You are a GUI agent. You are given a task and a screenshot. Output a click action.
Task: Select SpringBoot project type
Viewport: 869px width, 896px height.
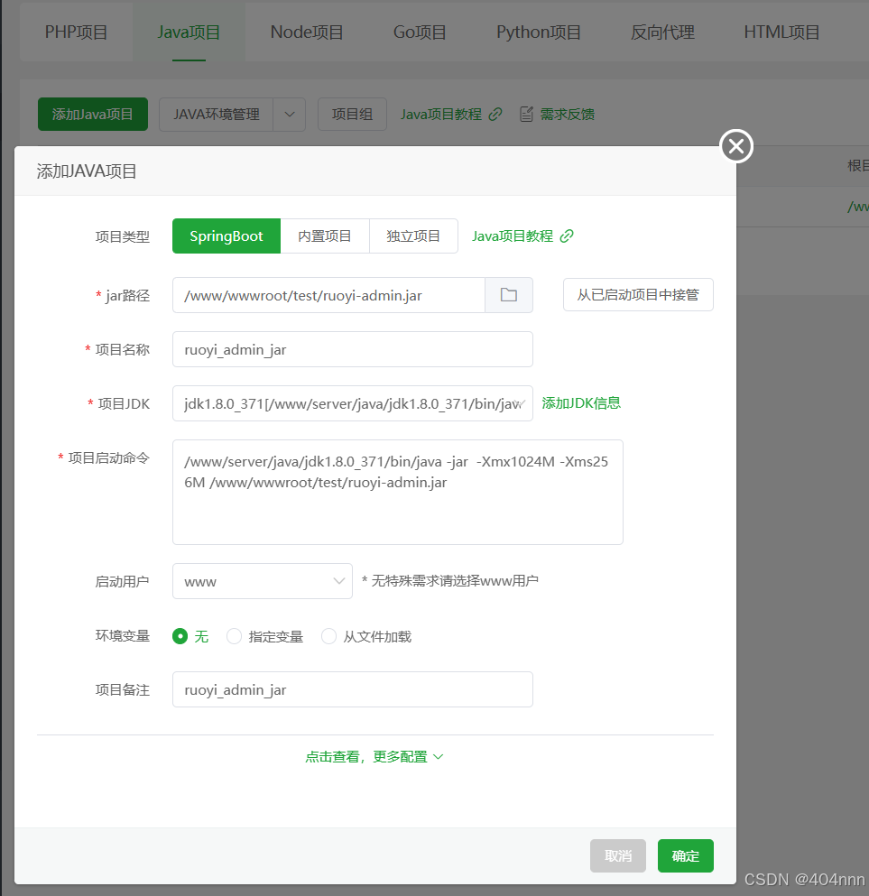[x=226, y=236]
